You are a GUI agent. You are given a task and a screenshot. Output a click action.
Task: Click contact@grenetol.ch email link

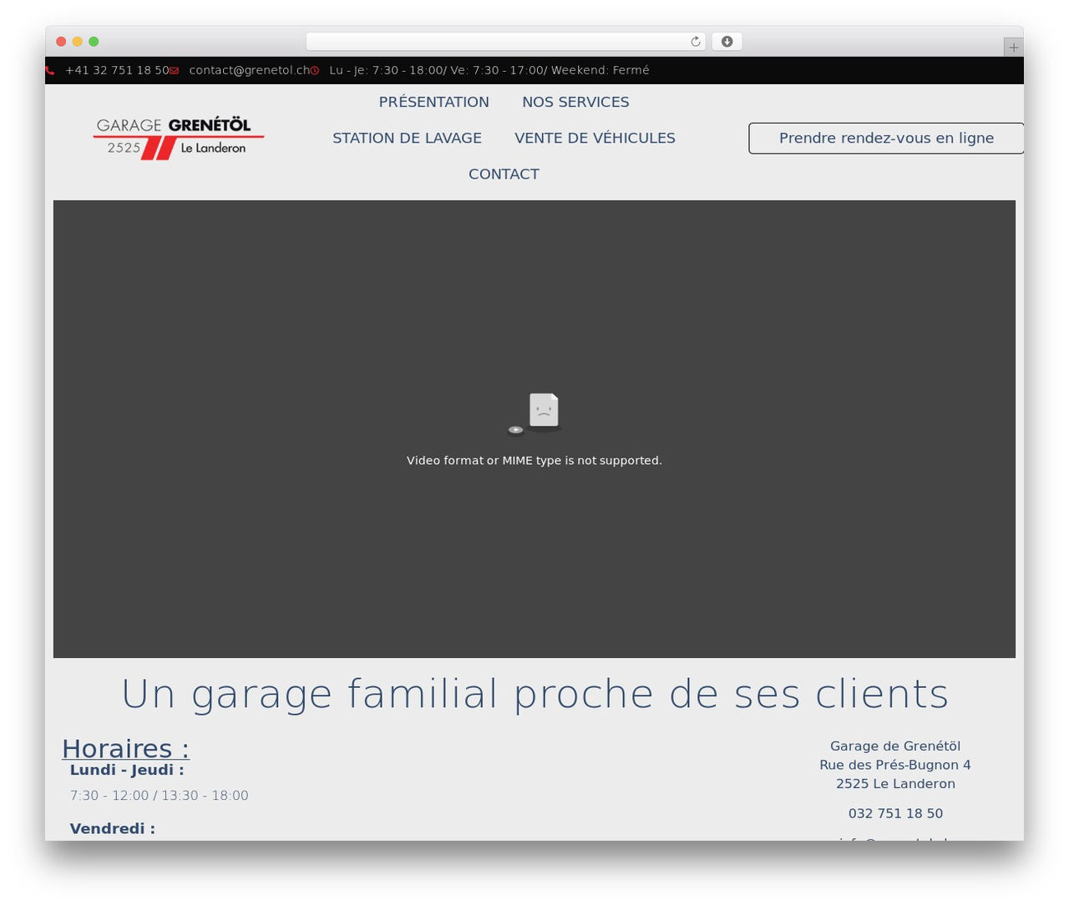tap(250, 70)
